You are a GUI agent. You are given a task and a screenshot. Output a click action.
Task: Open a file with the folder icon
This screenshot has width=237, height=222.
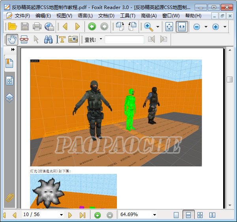coord(12,27)
